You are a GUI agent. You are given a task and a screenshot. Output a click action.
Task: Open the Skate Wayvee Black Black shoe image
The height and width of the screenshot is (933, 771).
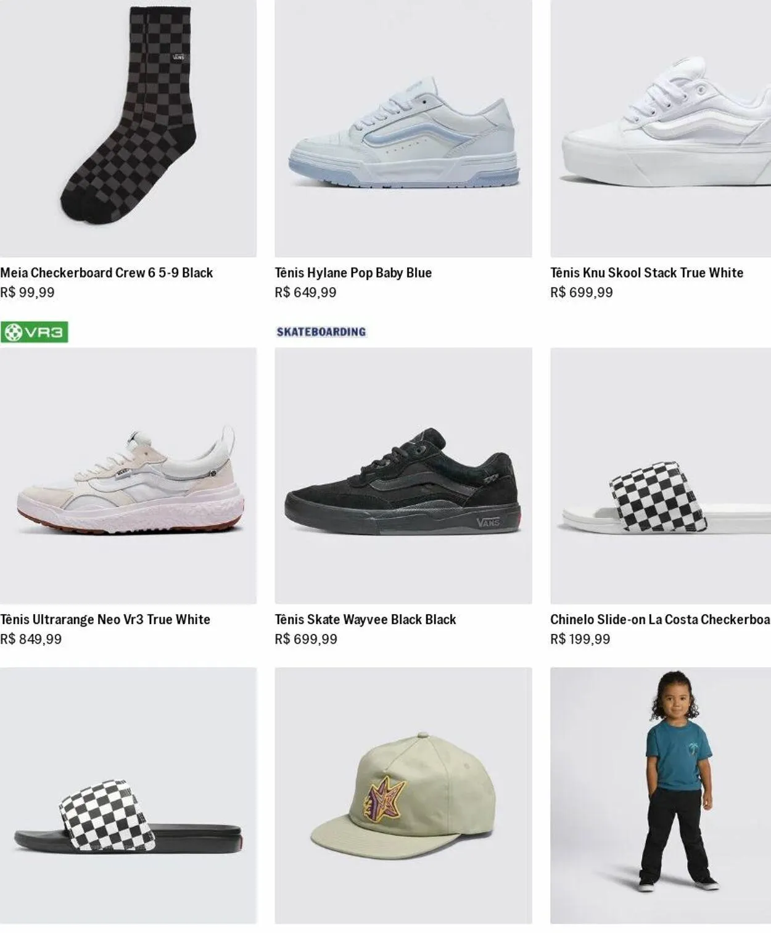click(x=403, y=475)
